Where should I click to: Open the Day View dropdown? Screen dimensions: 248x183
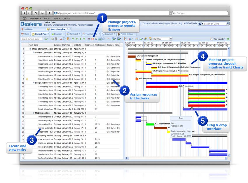(171, 39)
